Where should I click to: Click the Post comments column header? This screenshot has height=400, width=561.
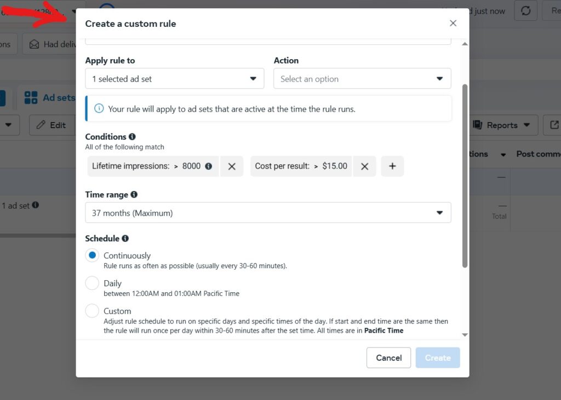tap(539, 154)
